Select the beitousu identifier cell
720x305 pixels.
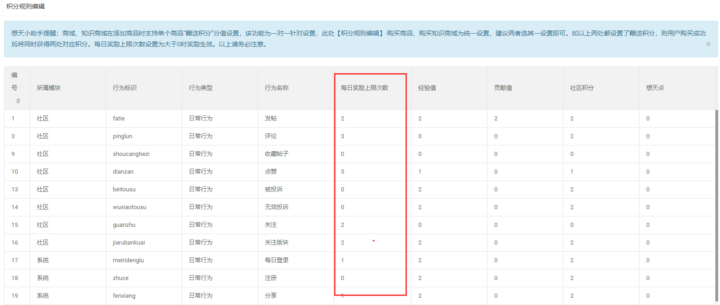pyautogui.click(x=144, y=189)
